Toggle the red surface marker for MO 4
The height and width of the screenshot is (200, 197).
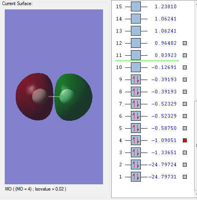[185, 140]
